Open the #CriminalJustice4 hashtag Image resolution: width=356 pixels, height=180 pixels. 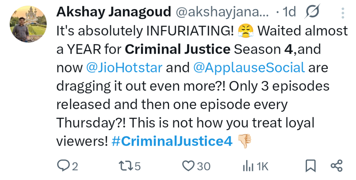pyautogui.click(x=172, y=142)
